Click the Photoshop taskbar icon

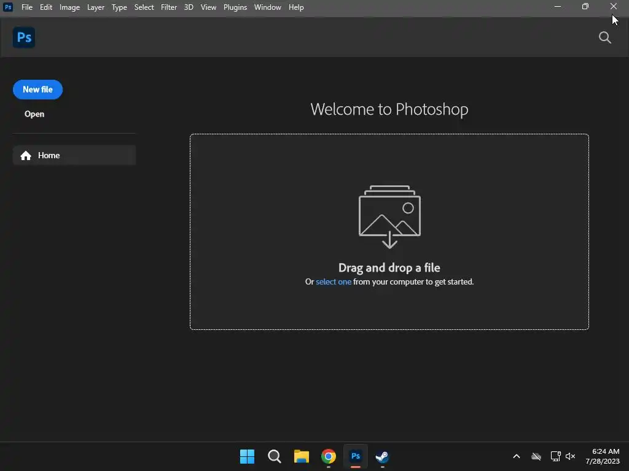coord(356,456)
